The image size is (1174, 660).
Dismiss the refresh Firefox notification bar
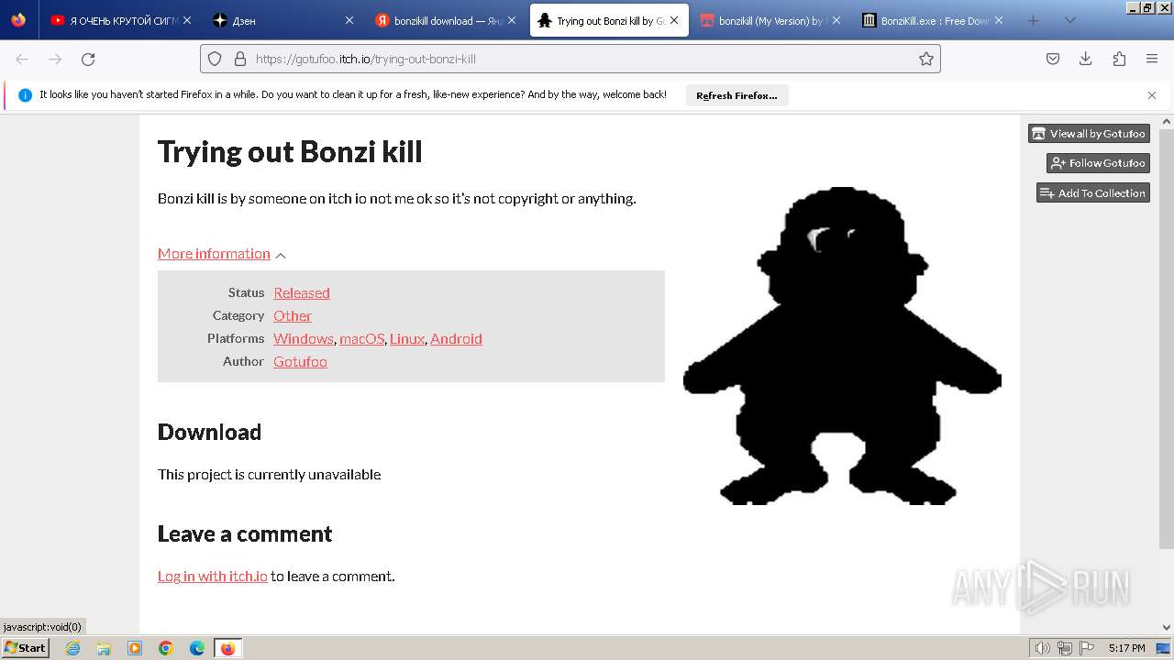coord(1152,95)
